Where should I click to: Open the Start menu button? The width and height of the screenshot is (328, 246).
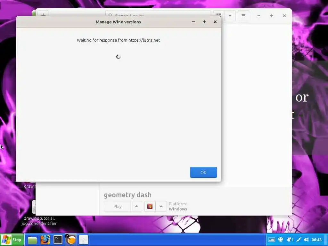pyautogui.click(x=12, y=240)
